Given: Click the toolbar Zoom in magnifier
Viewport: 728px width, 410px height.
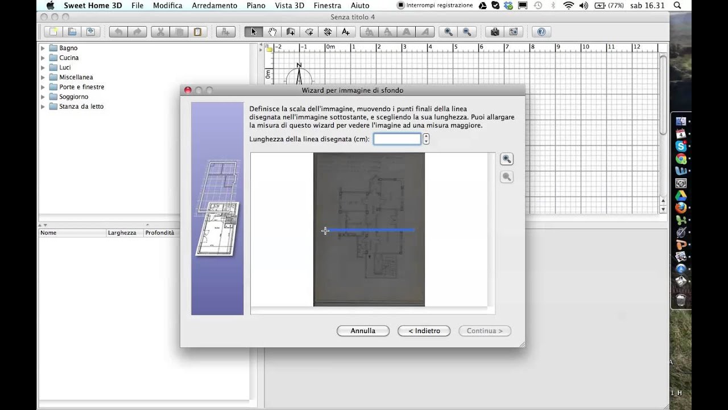Looking at the screenshot, I should [449, 32].
